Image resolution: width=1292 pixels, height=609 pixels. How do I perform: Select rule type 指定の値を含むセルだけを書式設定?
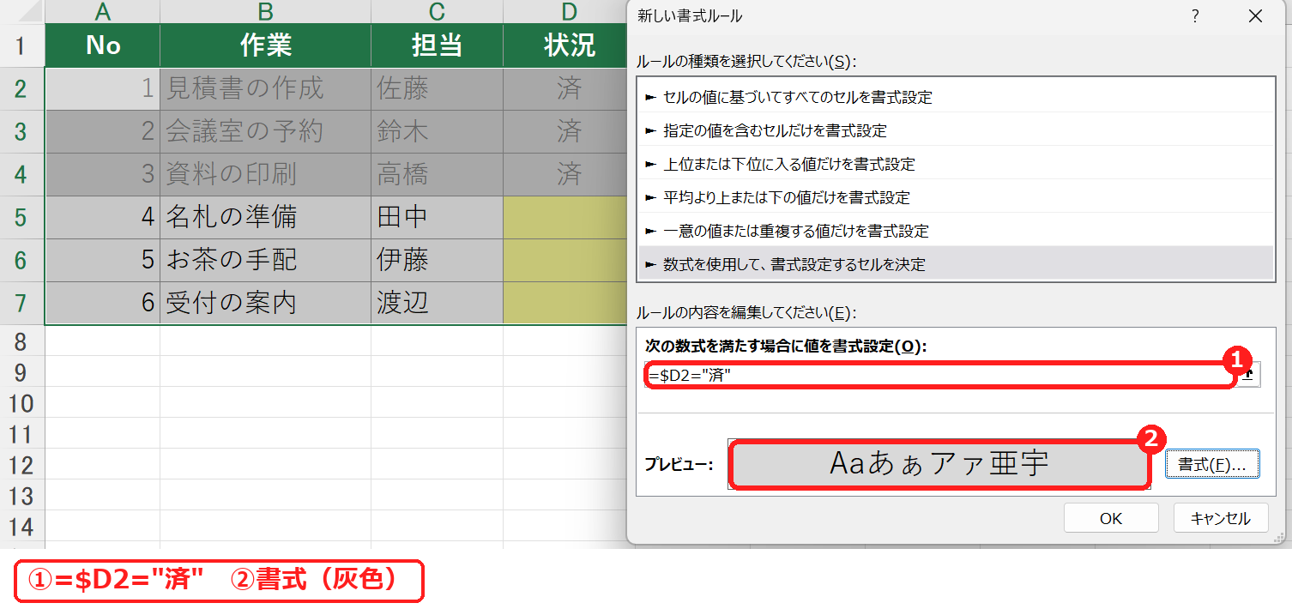click(955, 130)
